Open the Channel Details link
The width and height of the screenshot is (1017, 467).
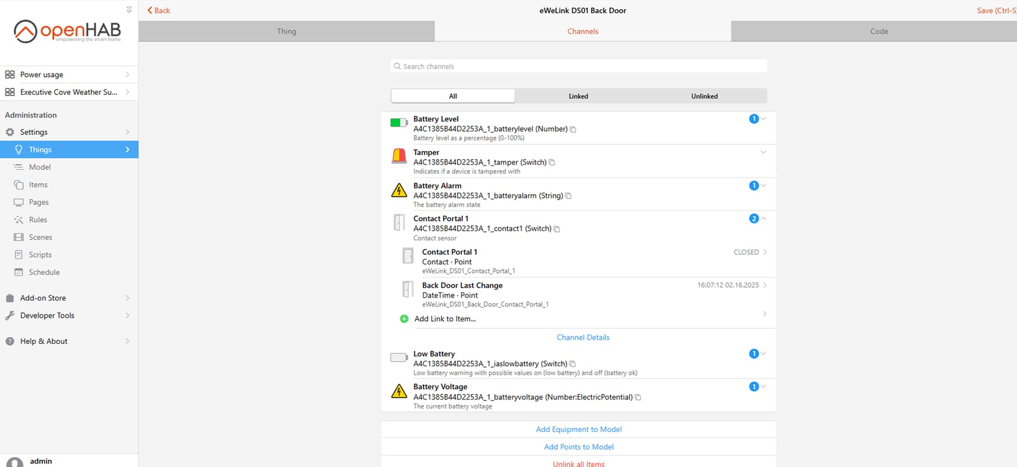tap(583, 337)
